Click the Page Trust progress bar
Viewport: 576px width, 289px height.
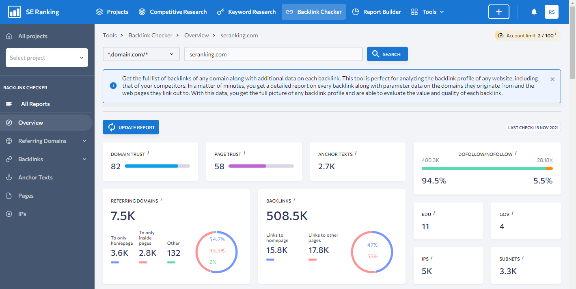[x=261, y=166]
